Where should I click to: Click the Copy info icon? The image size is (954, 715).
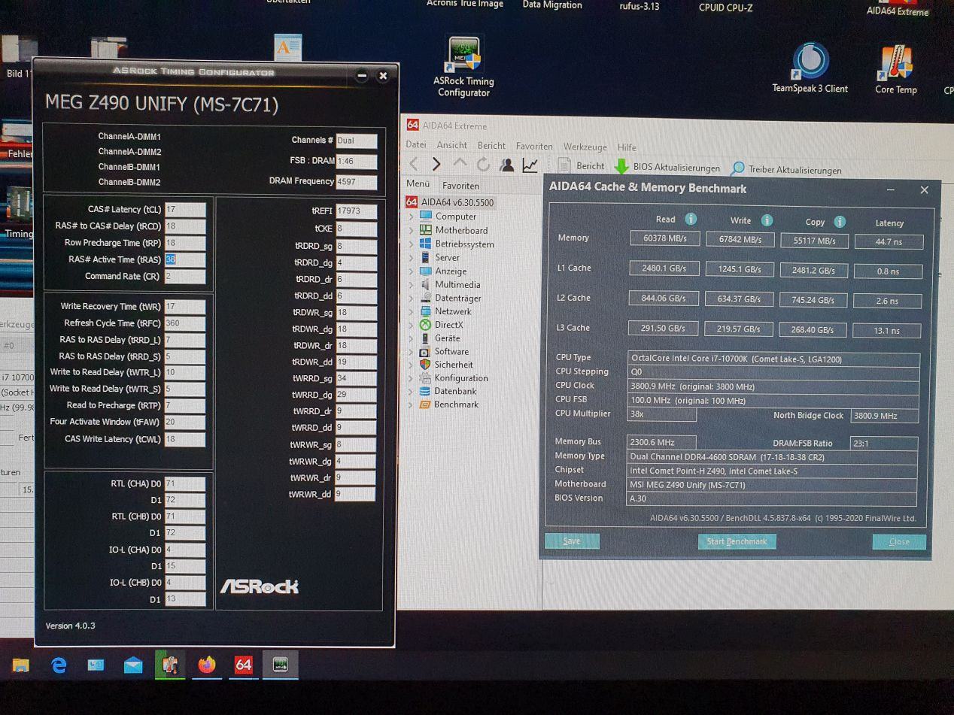point(840,221)
